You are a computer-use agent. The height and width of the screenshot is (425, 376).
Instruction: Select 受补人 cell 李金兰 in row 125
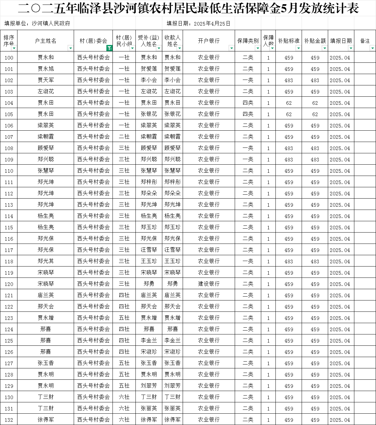tap(149, 341)
